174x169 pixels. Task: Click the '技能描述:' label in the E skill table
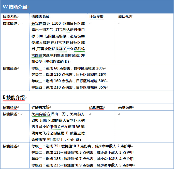click(11, 114)
